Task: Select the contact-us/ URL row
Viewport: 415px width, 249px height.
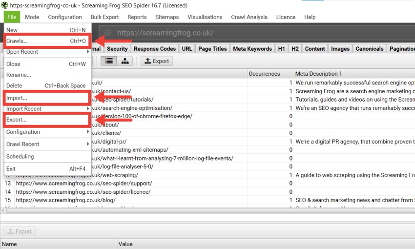Action: tap(111, 91)
